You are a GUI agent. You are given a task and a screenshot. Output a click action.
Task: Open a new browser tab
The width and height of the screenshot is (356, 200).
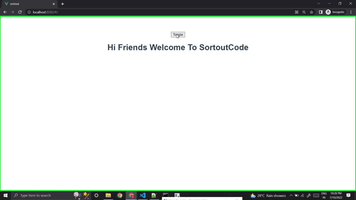pyautogui.click(x=63, y=4)
